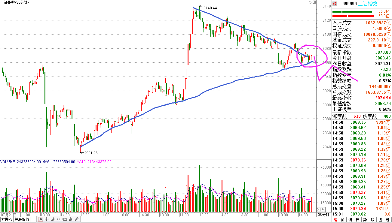Select the 日 tab button
This screenshot has height=223, width=392.
point(357,220)
